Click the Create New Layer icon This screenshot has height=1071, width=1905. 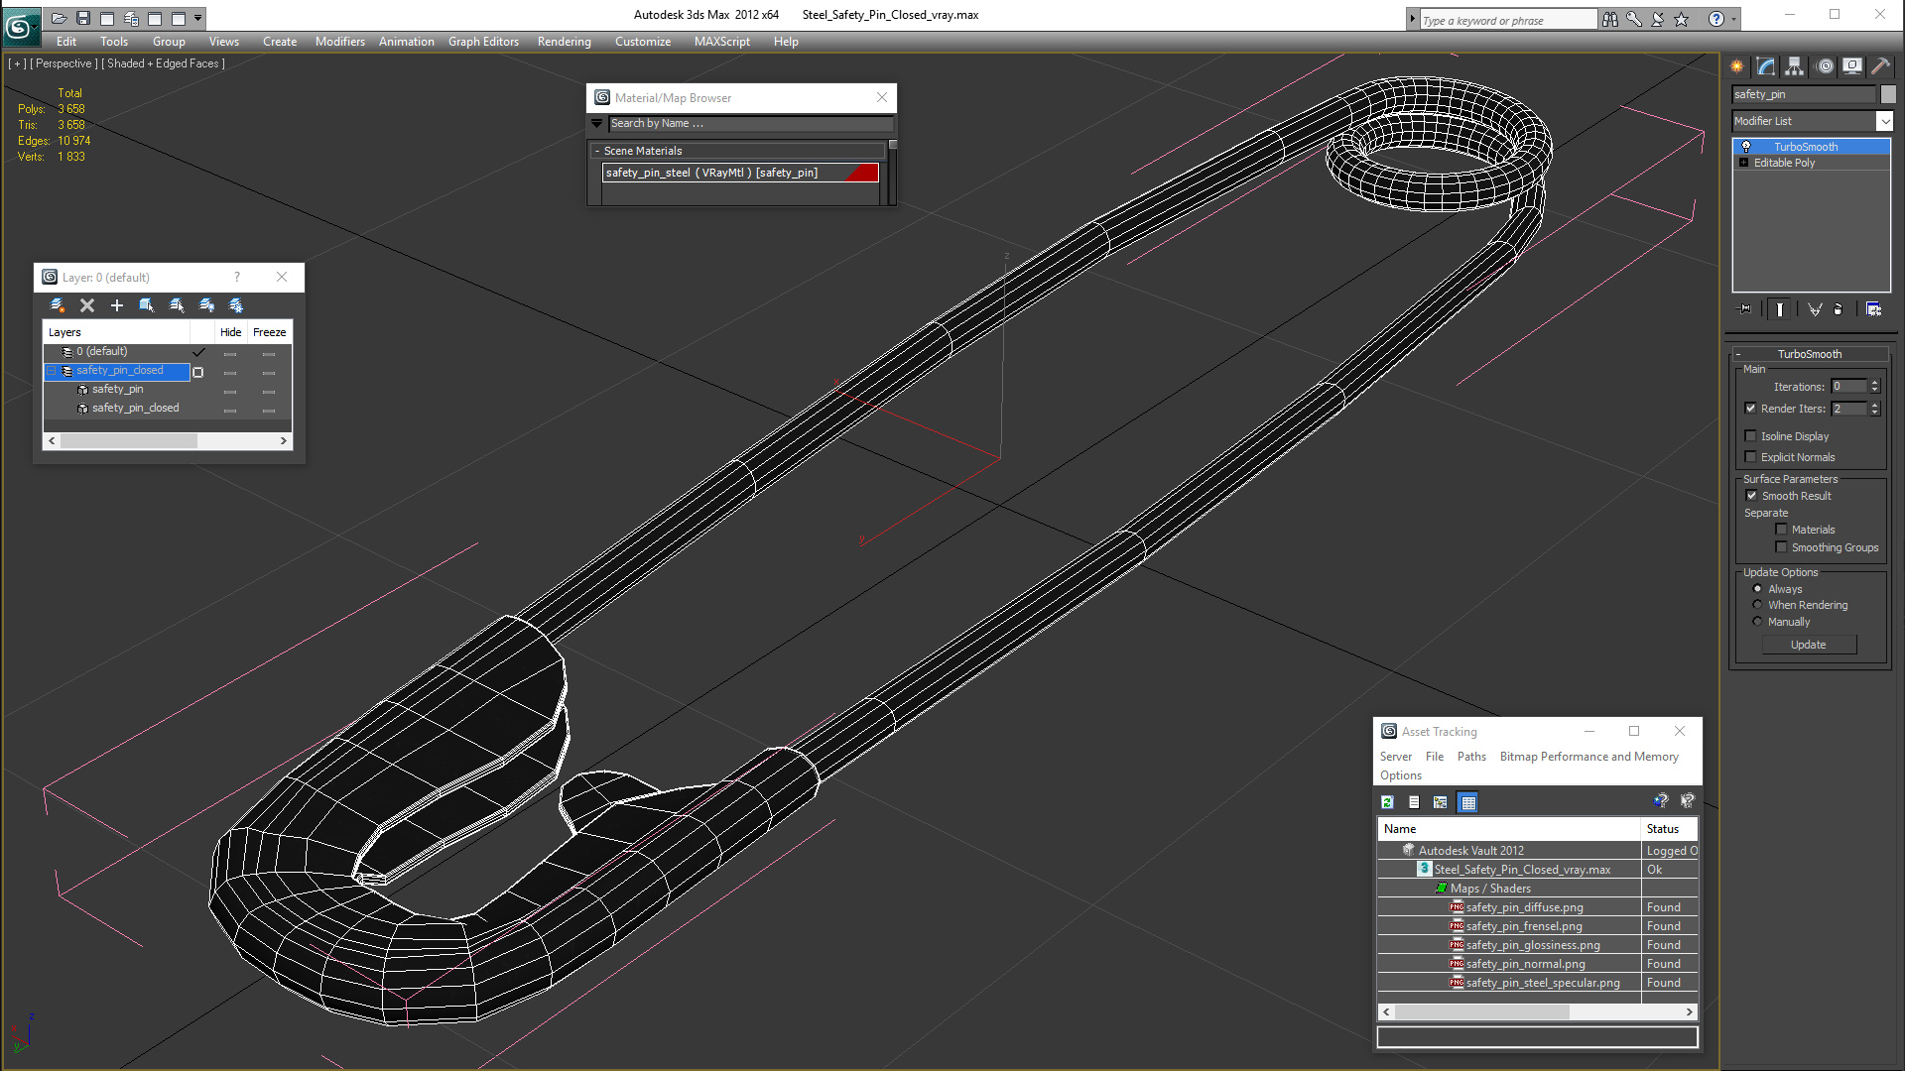click(x=58, y=305)
